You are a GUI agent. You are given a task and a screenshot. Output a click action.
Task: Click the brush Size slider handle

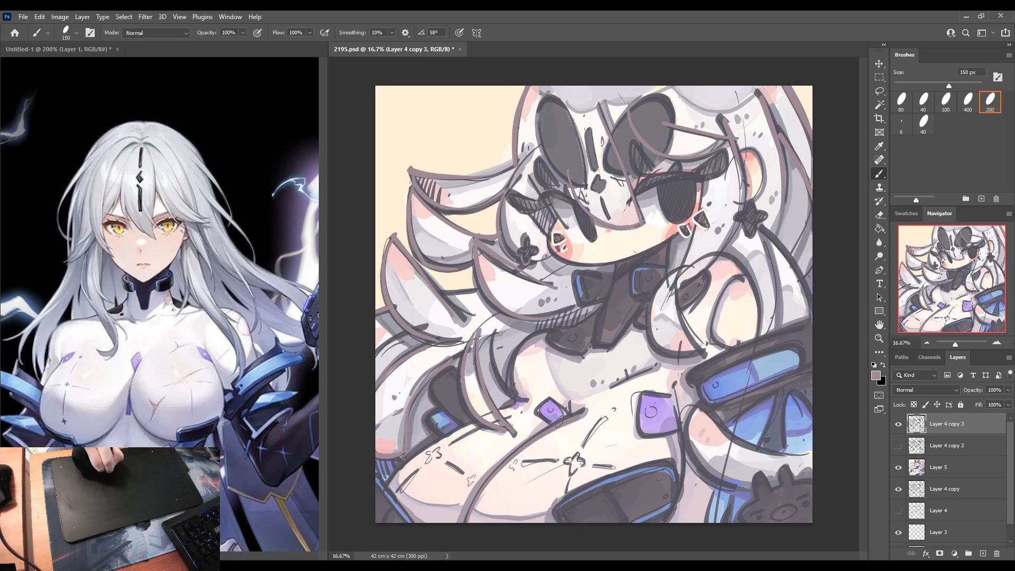click(x=949, y=86)
